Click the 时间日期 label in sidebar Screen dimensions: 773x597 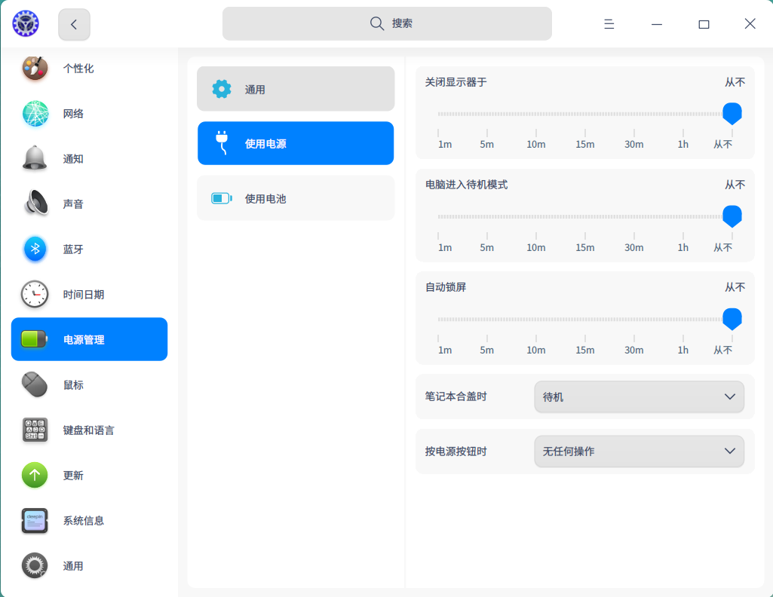[x=83, y=295]
